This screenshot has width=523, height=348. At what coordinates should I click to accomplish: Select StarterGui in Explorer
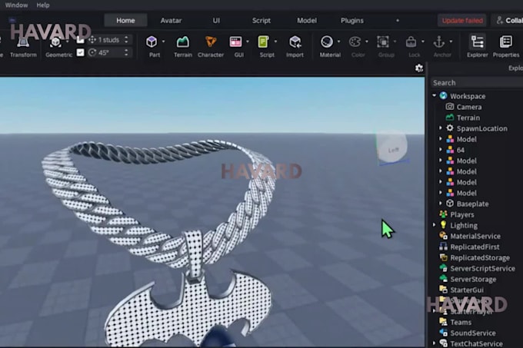(x=466, y=290)
